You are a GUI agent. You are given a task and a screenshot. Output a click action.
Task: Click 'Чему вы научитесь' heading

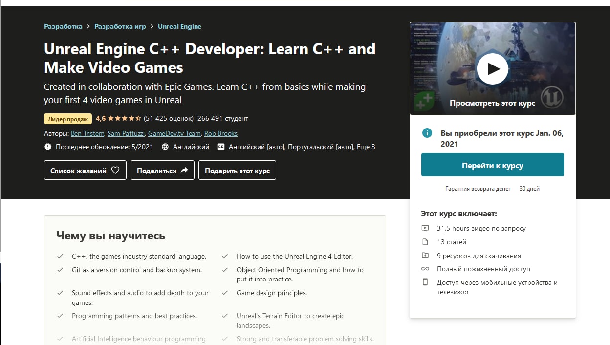pyautogui.click(x=111, y=236)
